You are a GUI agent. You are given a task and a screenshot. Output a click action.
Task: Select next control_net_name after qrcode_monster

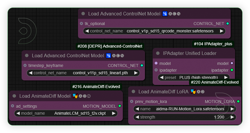click(222, 31)
